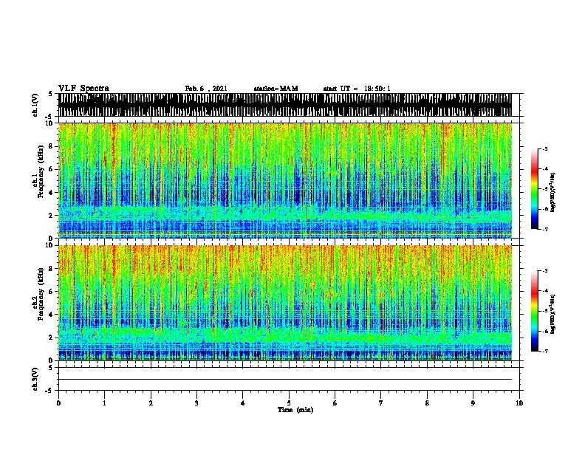Click the time axis tick label "10"

click(x=519, y=403)
